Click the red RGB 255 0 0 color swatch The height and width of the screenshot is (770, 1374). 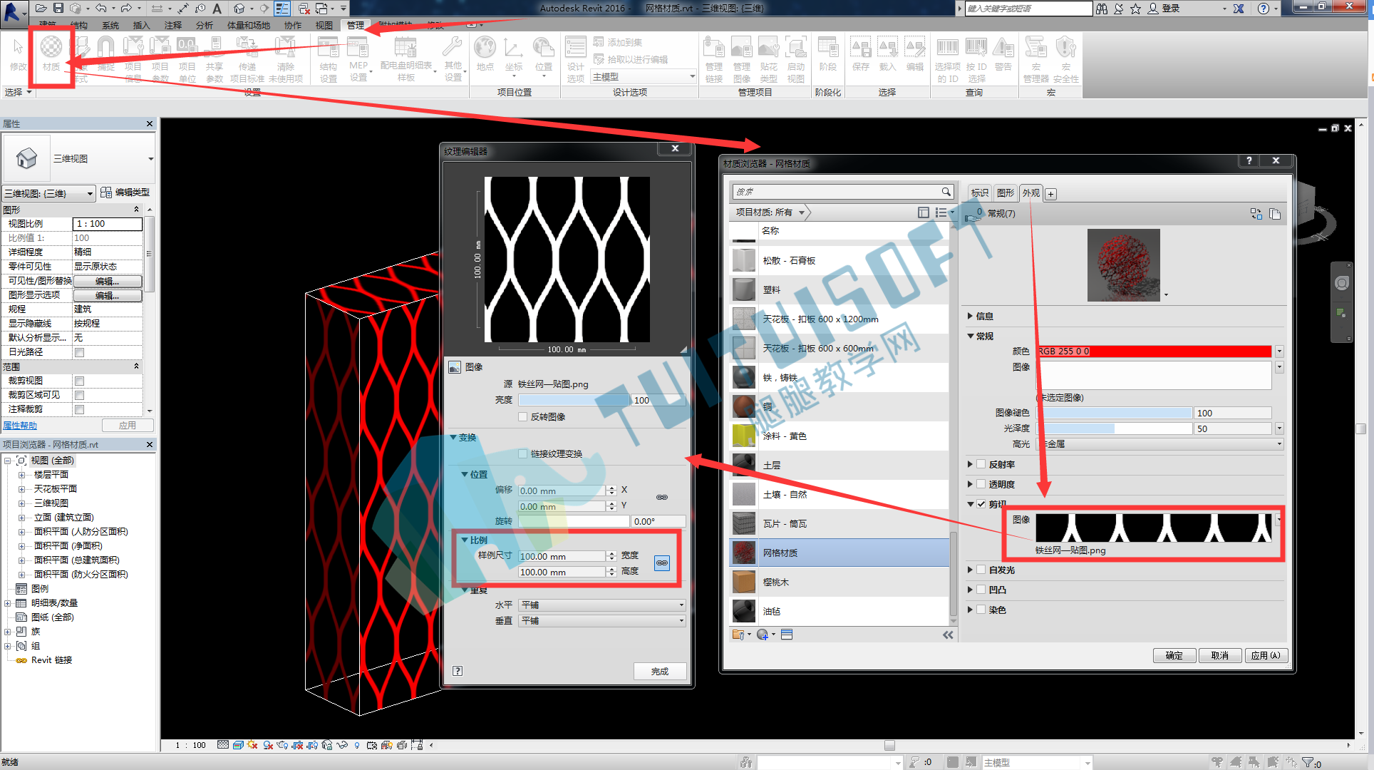point(1154,351)
